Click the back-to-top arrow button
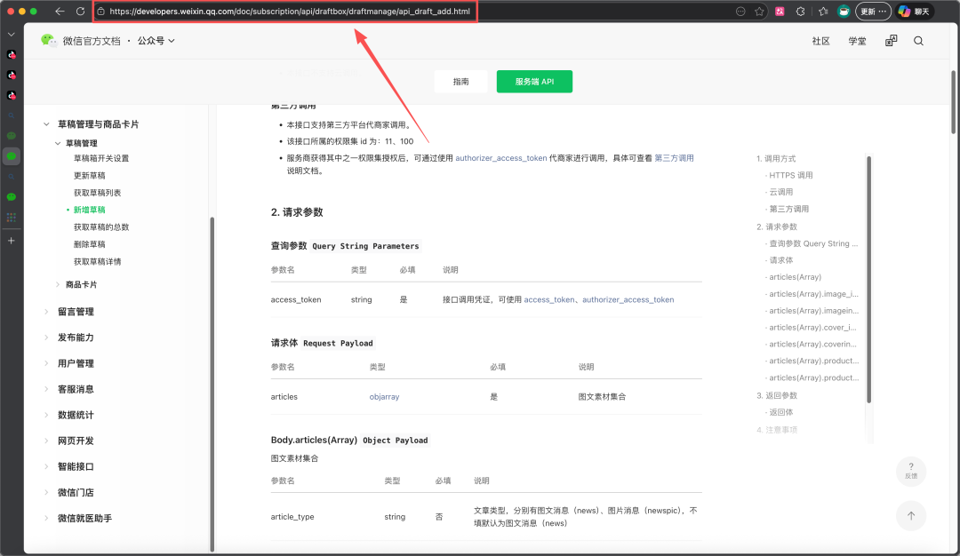This screenshot has height=556, width=960. pyautogui.click(x=911, y=516)
